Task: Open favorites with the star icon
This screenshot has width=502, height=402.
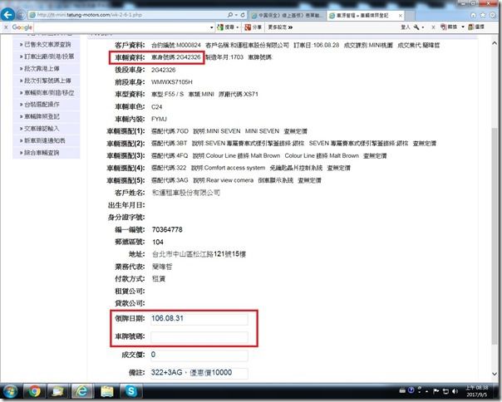Action: [483, 15]
